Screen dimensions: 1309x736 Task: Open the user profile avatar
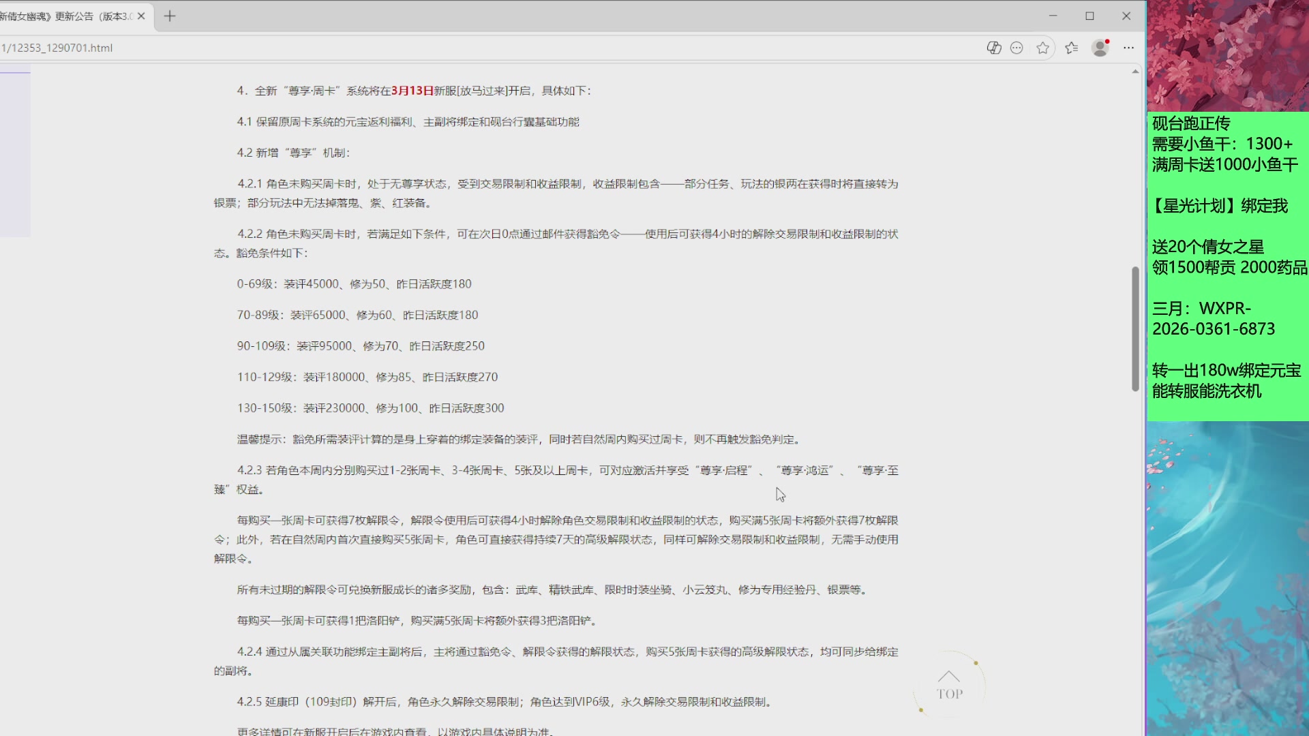(1100, 48)
